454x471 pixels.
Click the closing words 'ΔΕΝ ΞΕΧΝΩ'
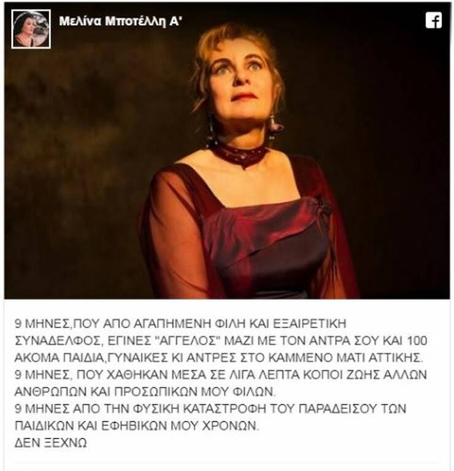pyautogui.click(x=51, y=443)
